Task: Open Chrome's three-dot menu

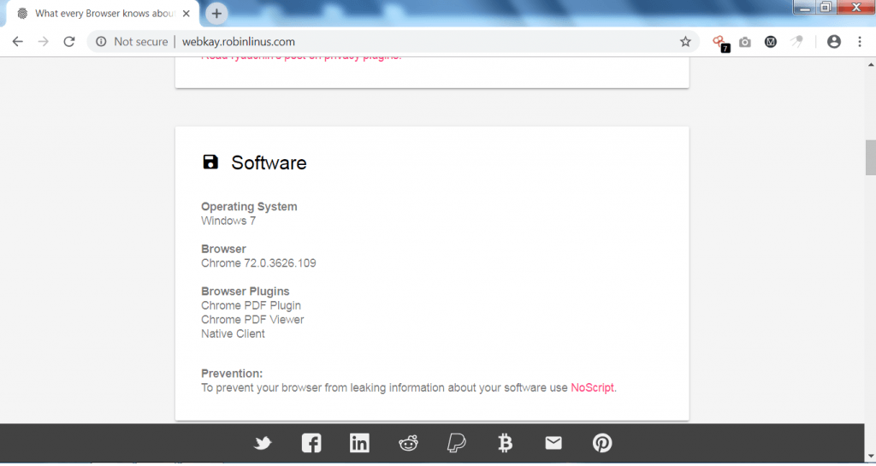Action: pos(860,42)
